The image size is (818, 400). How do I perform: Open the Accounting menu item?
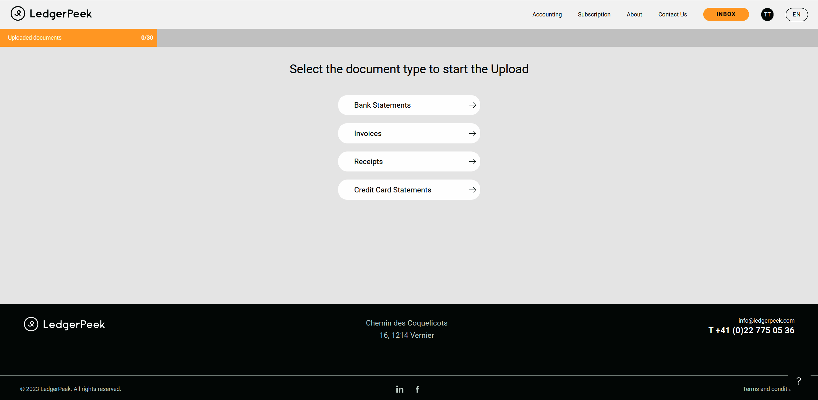tap(547, 14)
